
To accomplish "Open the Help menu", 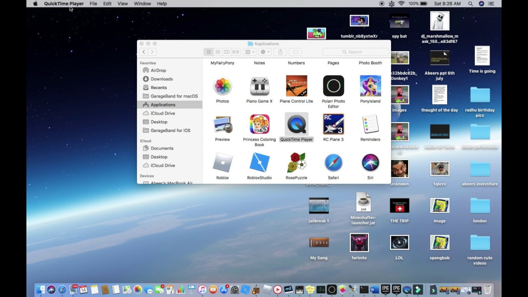I will click(x=162, y=4).
